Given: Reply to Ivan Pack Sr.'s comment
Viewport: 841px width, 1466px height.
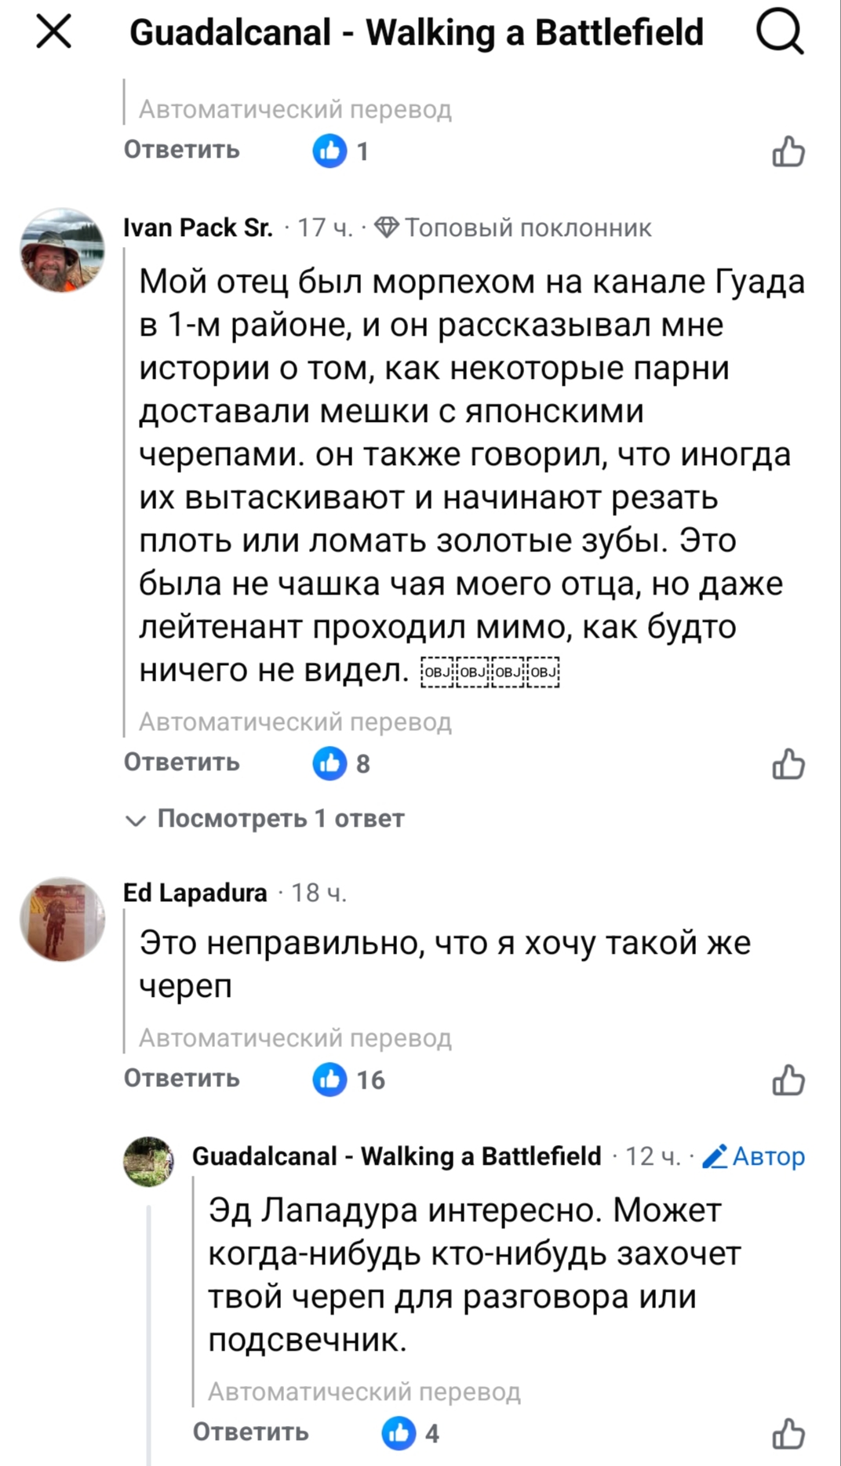Looking at the screenshot, I should click(x=182, y=762).
